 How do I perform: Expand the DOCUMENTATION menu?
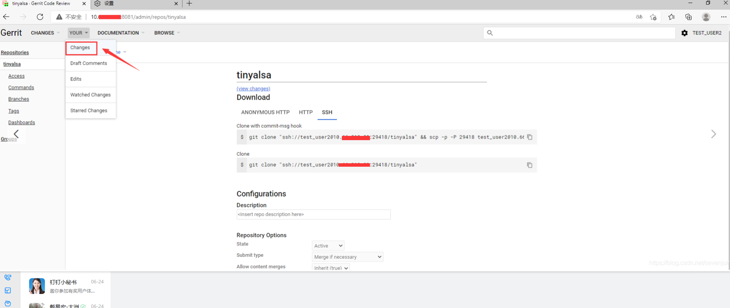click(121, 33)
